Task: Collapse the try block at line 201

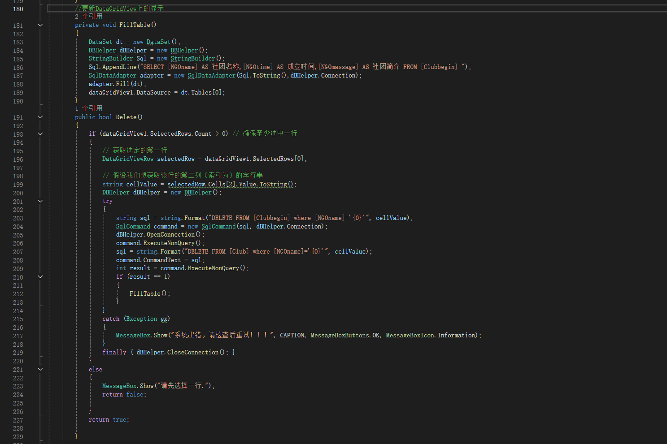Action: (40, 201)
